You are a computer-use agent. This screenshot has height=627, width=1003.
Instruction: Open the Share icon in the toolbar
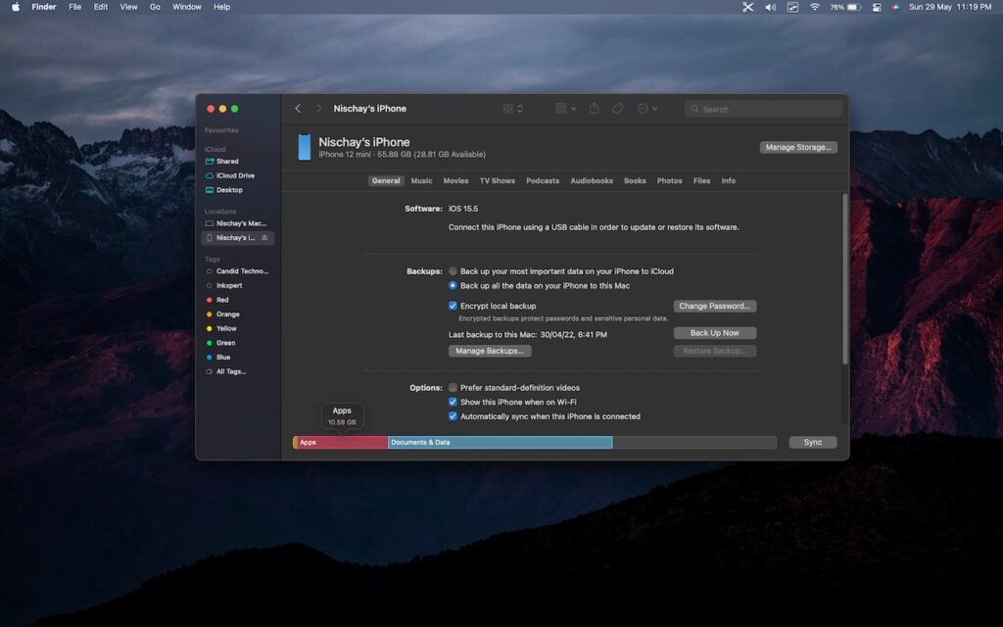(x=595, y=109)
